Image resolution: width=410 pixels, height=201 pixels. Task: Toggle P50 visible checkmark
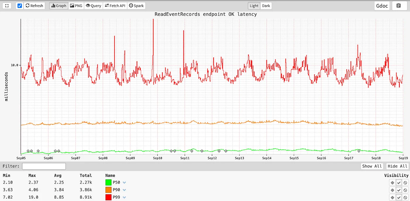click(x=399, y=183)
